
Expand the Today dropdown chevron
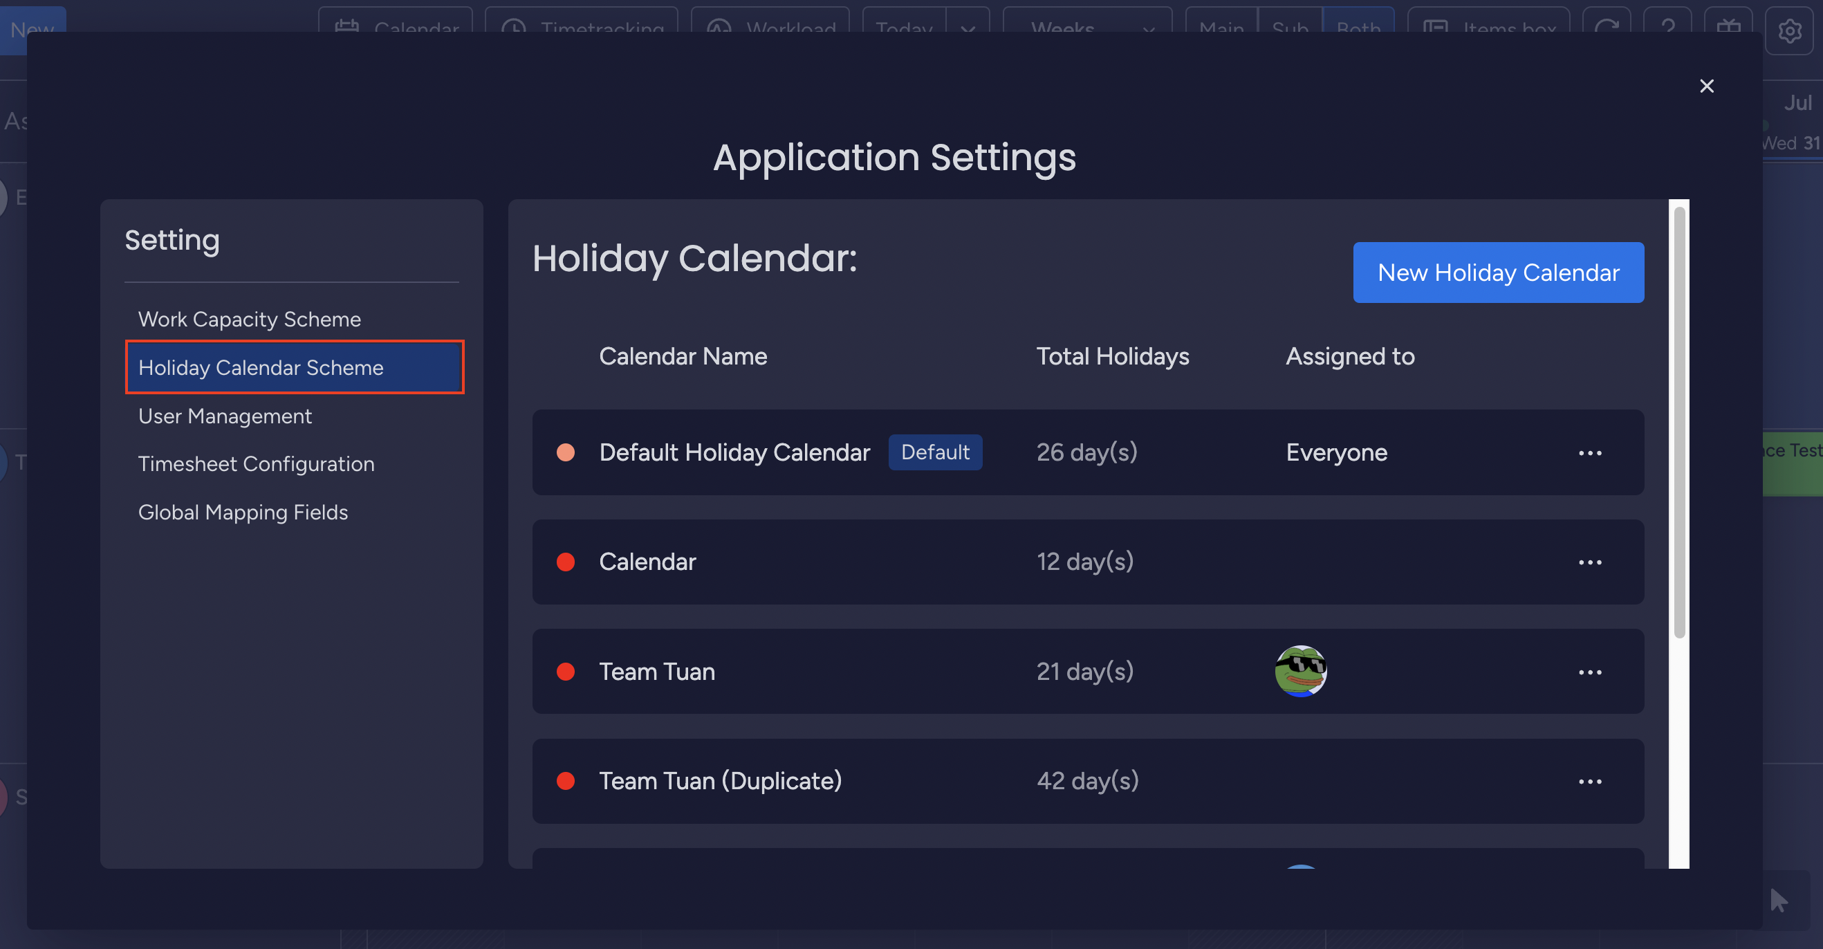pos(969,30)
